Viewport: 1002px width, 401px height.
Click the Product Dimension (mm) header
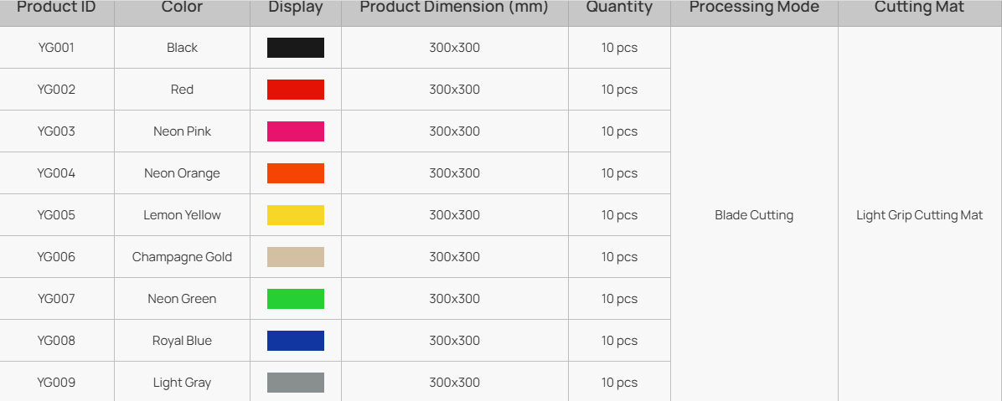[454, 8]
